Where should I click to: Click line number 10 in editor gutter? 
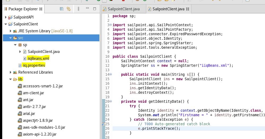107,56
